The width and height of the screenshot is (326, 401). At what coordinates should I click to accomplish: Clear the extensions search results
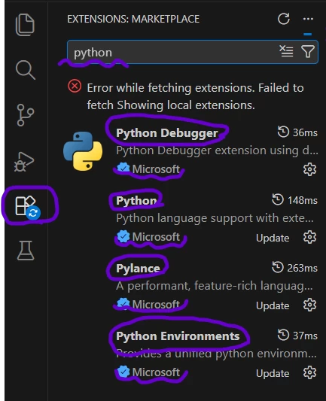(286, 51)
